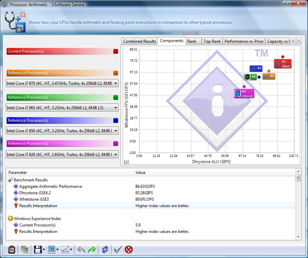Open the Top Rank tab
This screenshot has height=258, width=308.
[x=212, y=41]
